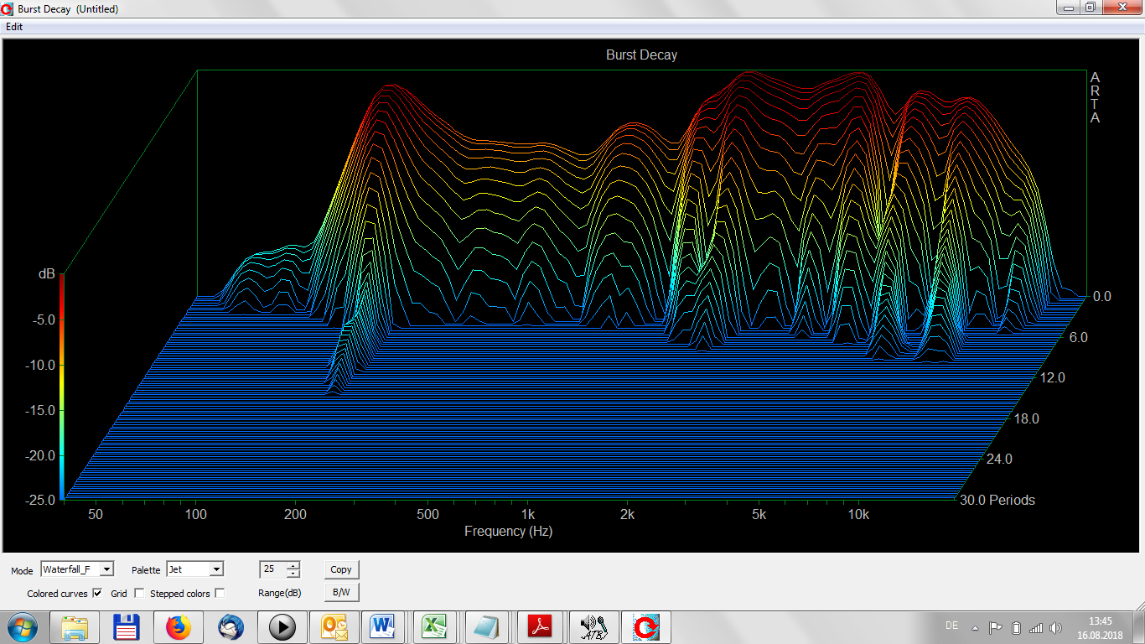The width and height of the screenshot is (1145, 644).
Task: Click the Range(dB) value field showing 25
Action: pos(272,569)
